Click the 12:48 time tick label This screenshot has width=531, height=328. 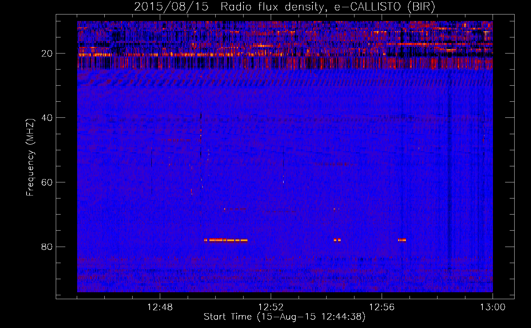pyautogui.click(x=160, y=307)
